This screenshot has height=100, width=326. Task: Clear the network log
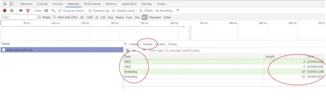click(x=12, y=11)
